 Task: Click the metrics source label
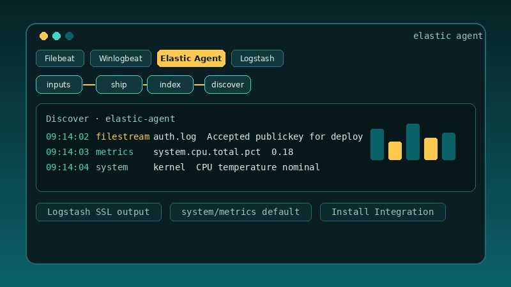click(115, 152)
